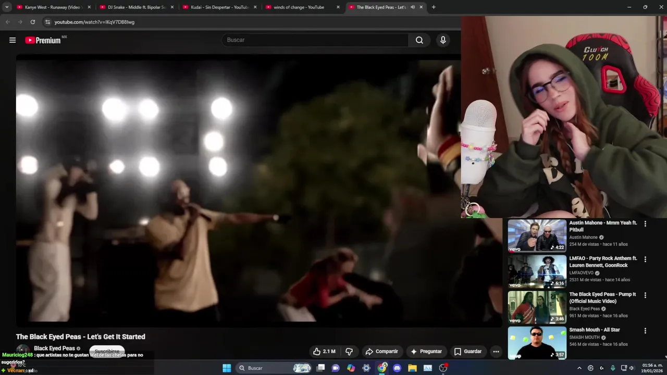Viewport: 667px width, 375px height.
Task: Open options for Smash Mouth All Star
Action: point(645,331)
